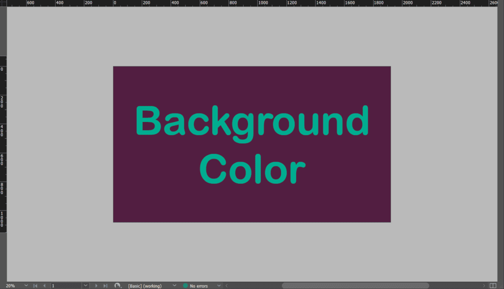
Task: Jump to the last page
Action: pos(105,286)
